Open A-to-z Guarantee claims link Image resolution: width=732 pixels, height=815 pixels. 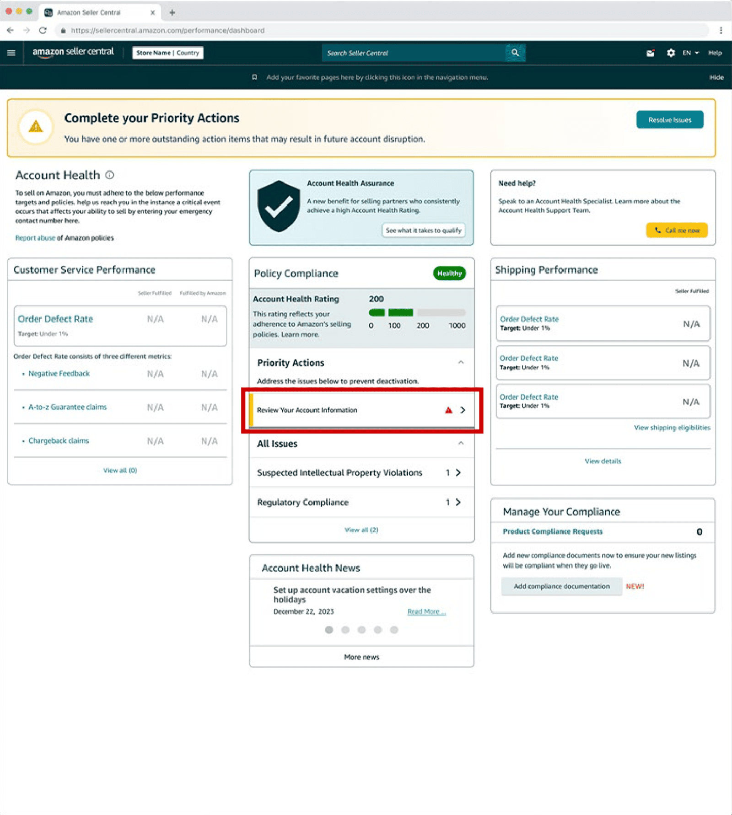coord(68,407)
